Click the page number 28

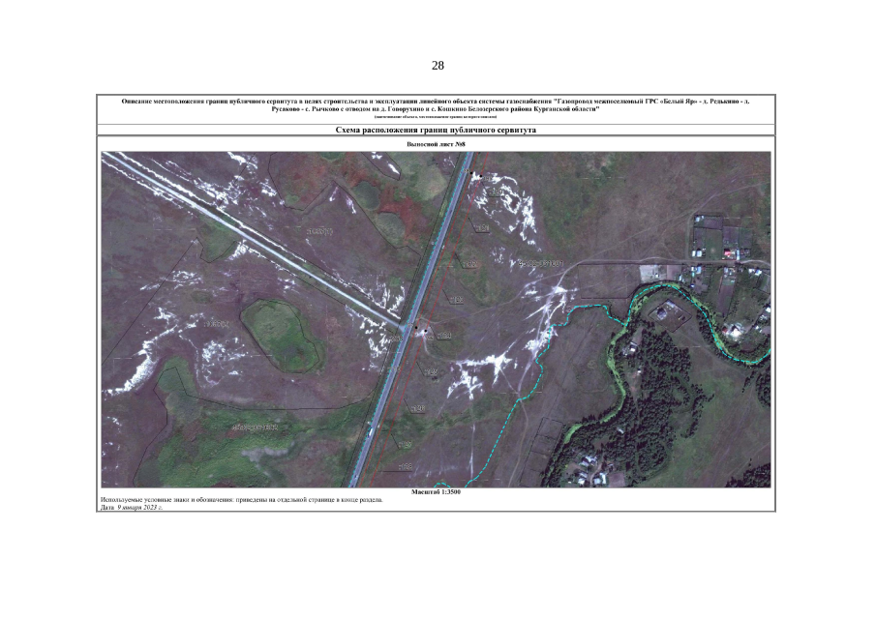coord(438,66)
